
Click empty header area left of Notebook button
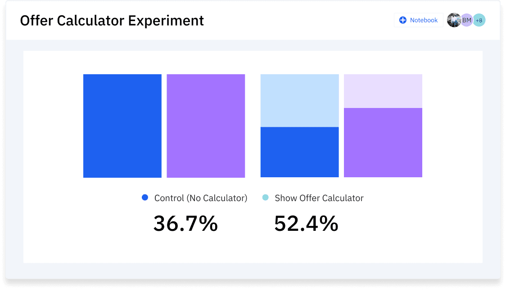[297, 21]
